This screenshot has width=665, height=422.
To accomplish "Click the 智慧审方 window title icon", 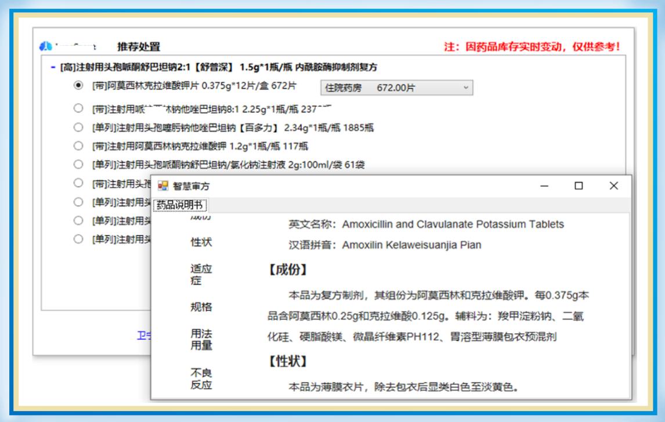I will click(163, 186).
